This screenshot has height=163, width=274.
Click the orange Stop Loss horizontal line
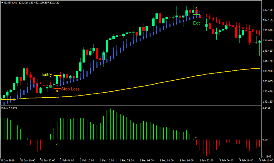point(57,88)
